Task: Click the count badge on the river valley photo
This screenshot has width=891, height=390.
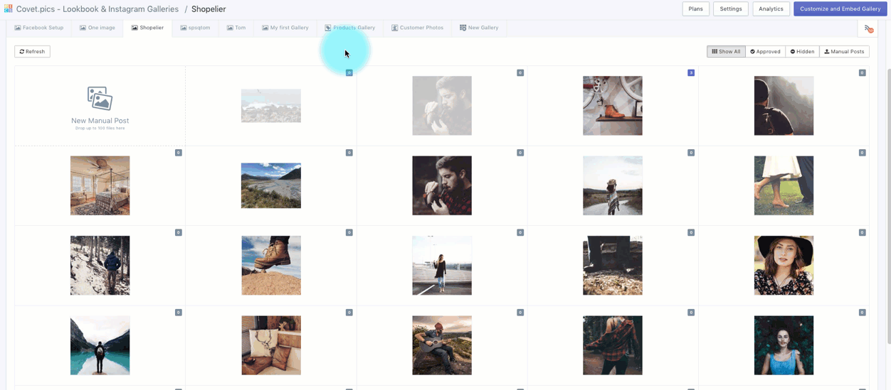Action: click(349, 153)
